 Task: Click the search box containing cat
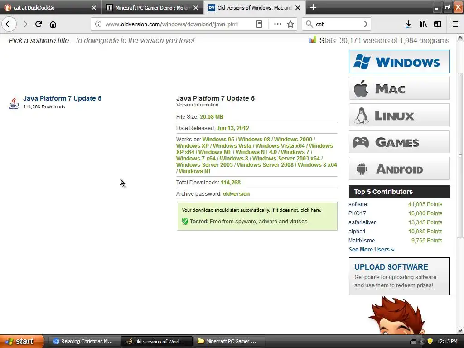coord(336,24)
